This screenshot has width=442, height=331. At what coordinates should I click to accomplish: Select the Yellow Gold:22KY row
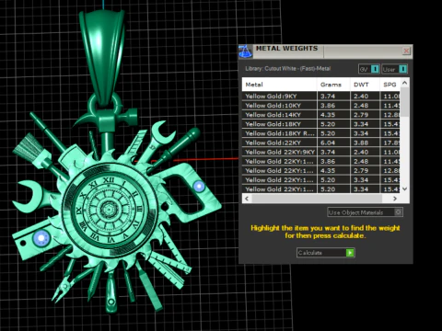tap(320, 143)
